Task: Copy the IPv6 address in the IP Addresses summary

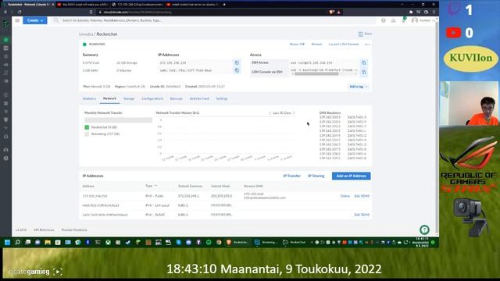Action: click(x=237, y=70)
